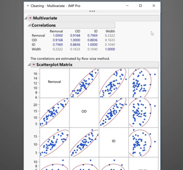Click the Removal diagonal cell in scatterplot matrix
Viewport: 183px width, 170px height.
pos(55,83)
